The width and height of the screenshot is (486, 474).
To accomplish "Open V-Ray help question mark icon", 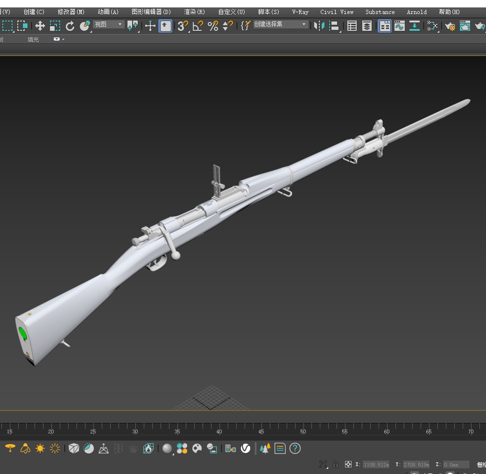I will [295, 448].
